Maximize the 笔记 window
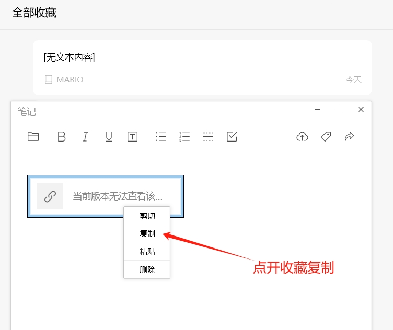393x330 pixels. click(339, 110)
